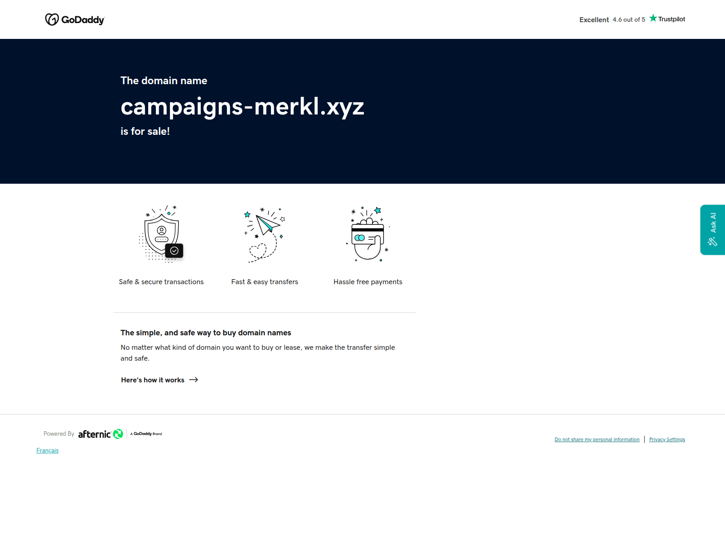Click the checkmark badge on the shield illustration
The width and height of the screenshot is (725, 543).
pyautogui.click(x=174, y=251)
